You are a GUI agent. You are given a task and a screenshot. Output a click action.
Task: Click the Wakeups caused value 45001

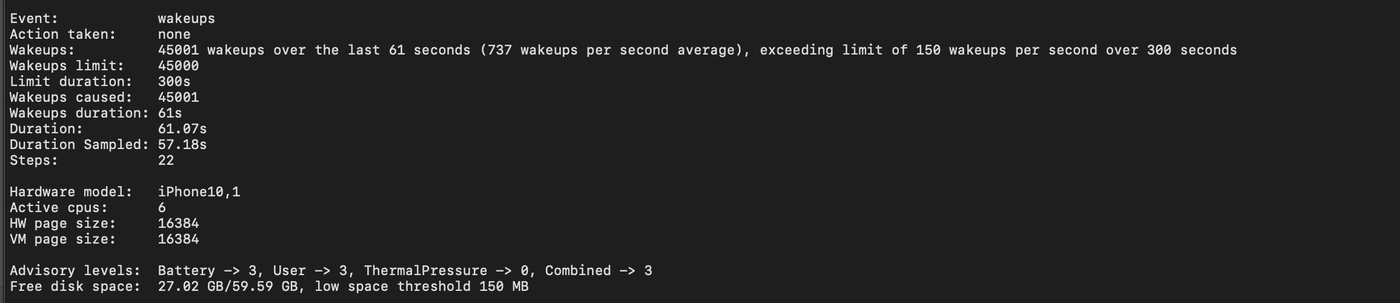click(x=178, y=98)
